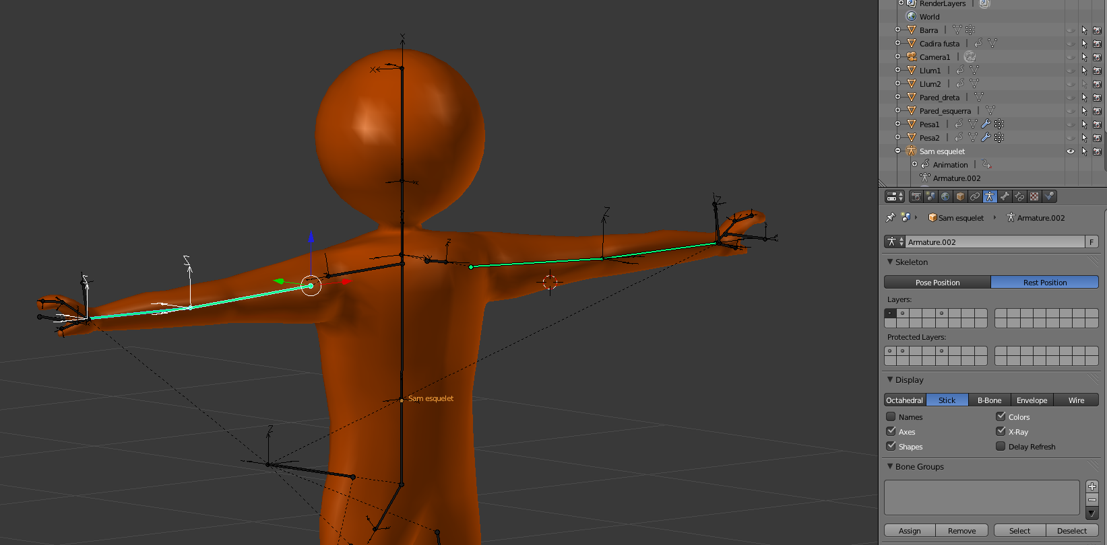
Task: Click the Sam esquelet armature icon in outliner
Action: pos(912,151)
